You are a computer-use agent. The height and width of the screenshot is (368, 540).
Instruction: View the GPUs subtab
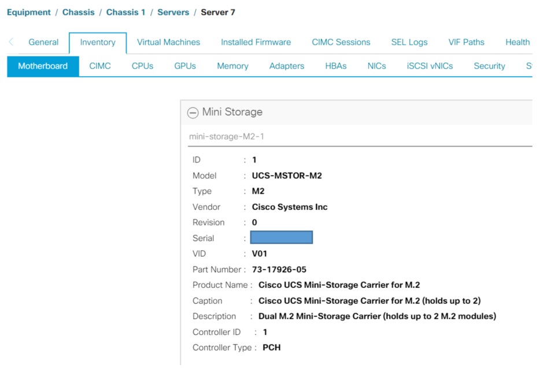click(x=184, y=66)
